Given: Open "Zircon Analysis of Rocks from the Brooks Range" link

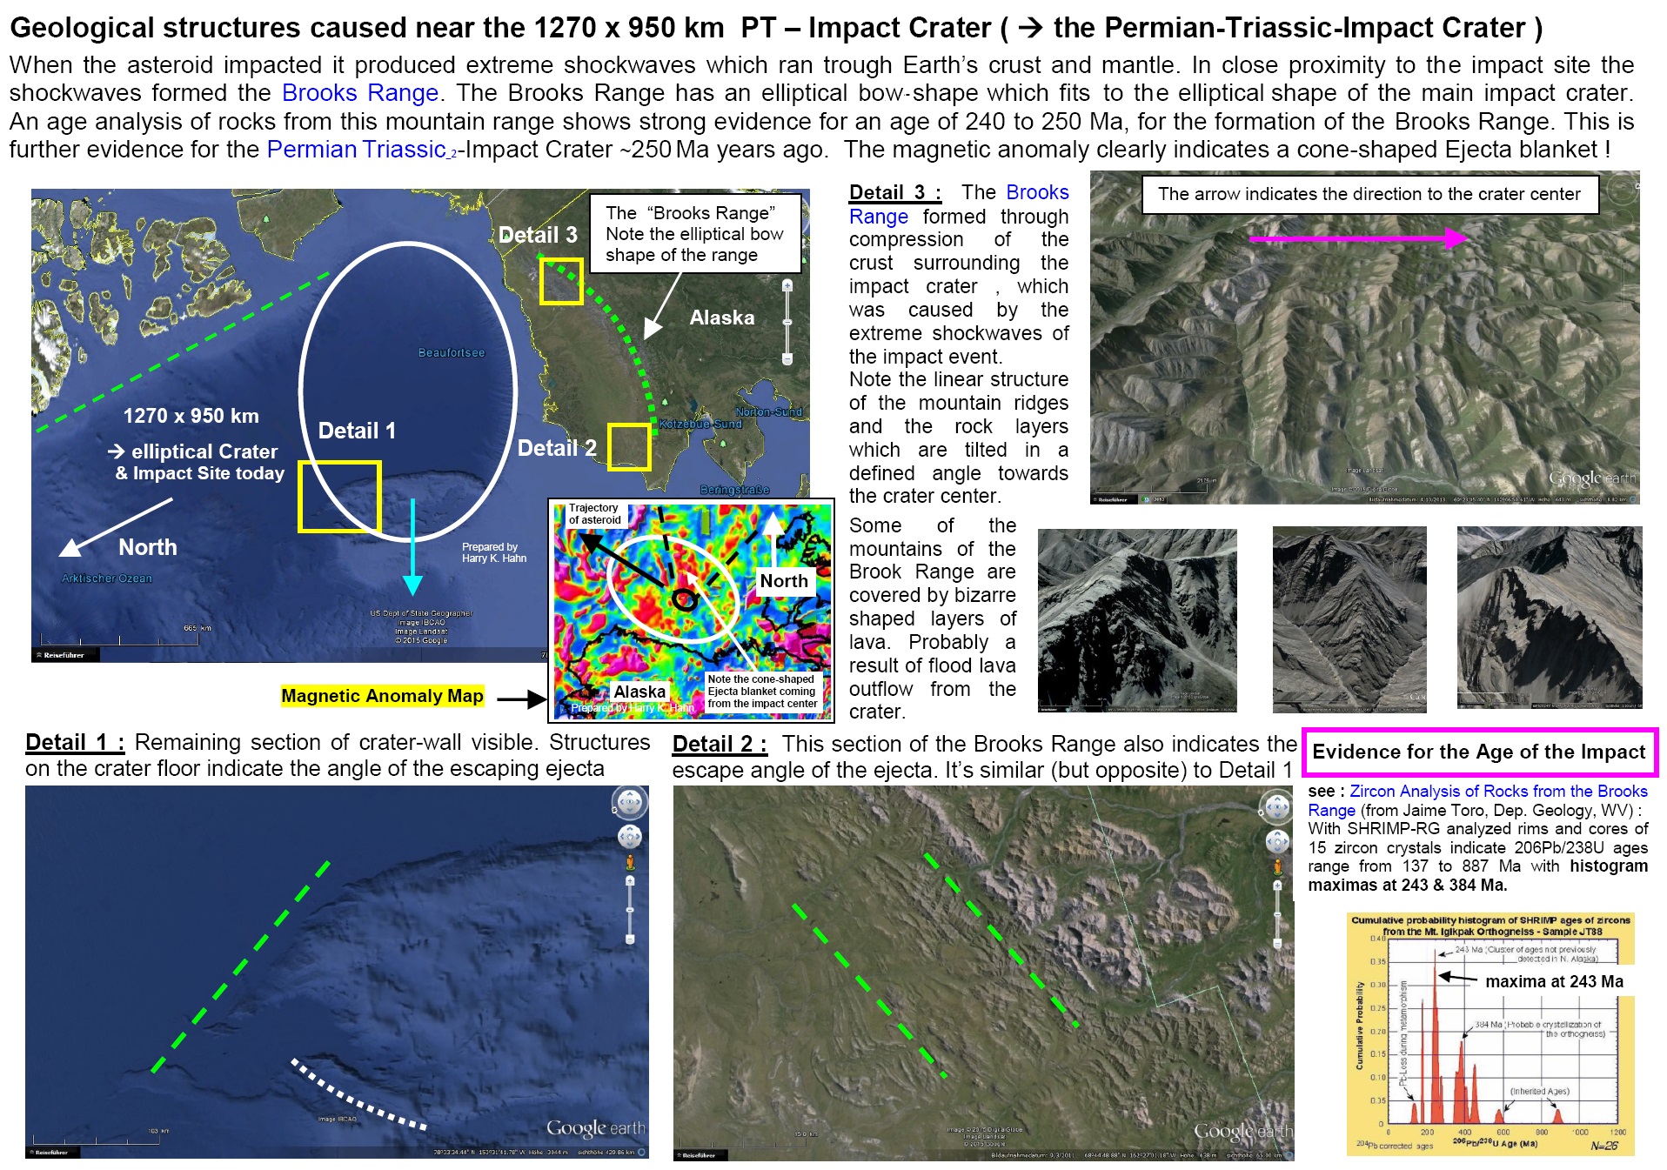Looking at the screenshot, I should [x=1477, y=800].
